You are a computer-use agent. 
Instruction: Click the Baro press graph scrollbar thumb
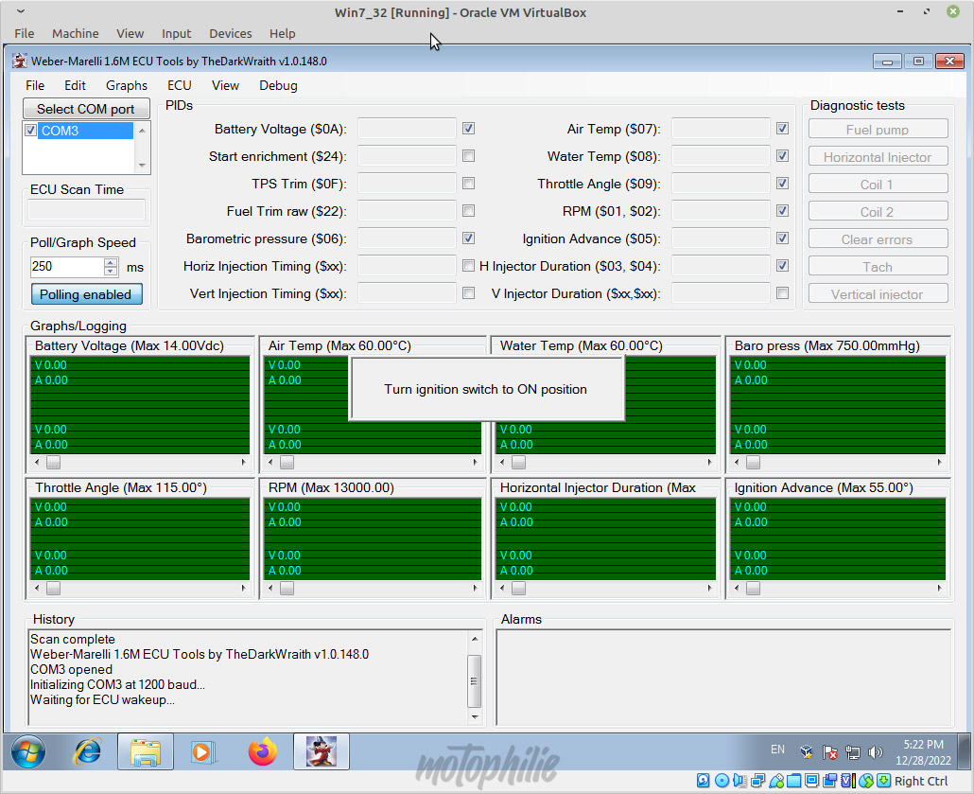[x=753, y=463]
